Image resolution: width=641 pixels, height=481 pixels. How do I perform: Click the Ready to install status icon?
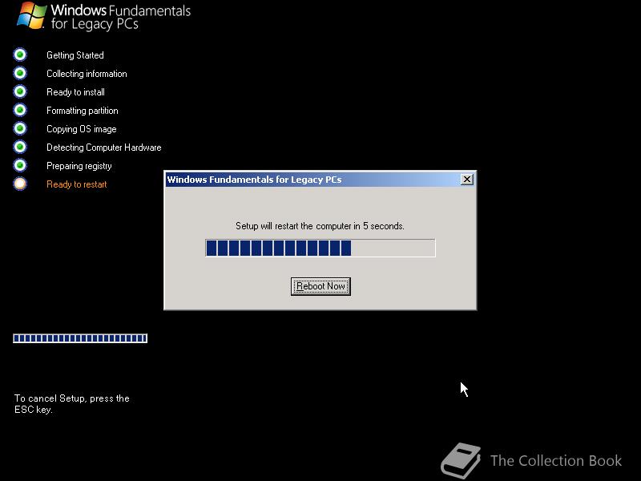click(x=20, y=91)
